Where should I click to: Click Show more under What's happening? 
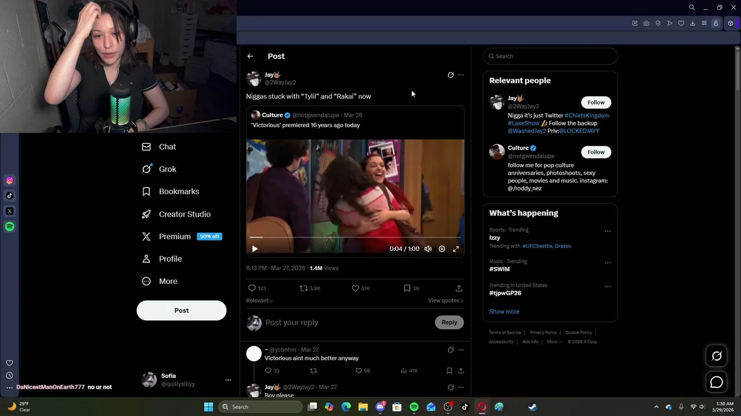(x=504, y=311)
